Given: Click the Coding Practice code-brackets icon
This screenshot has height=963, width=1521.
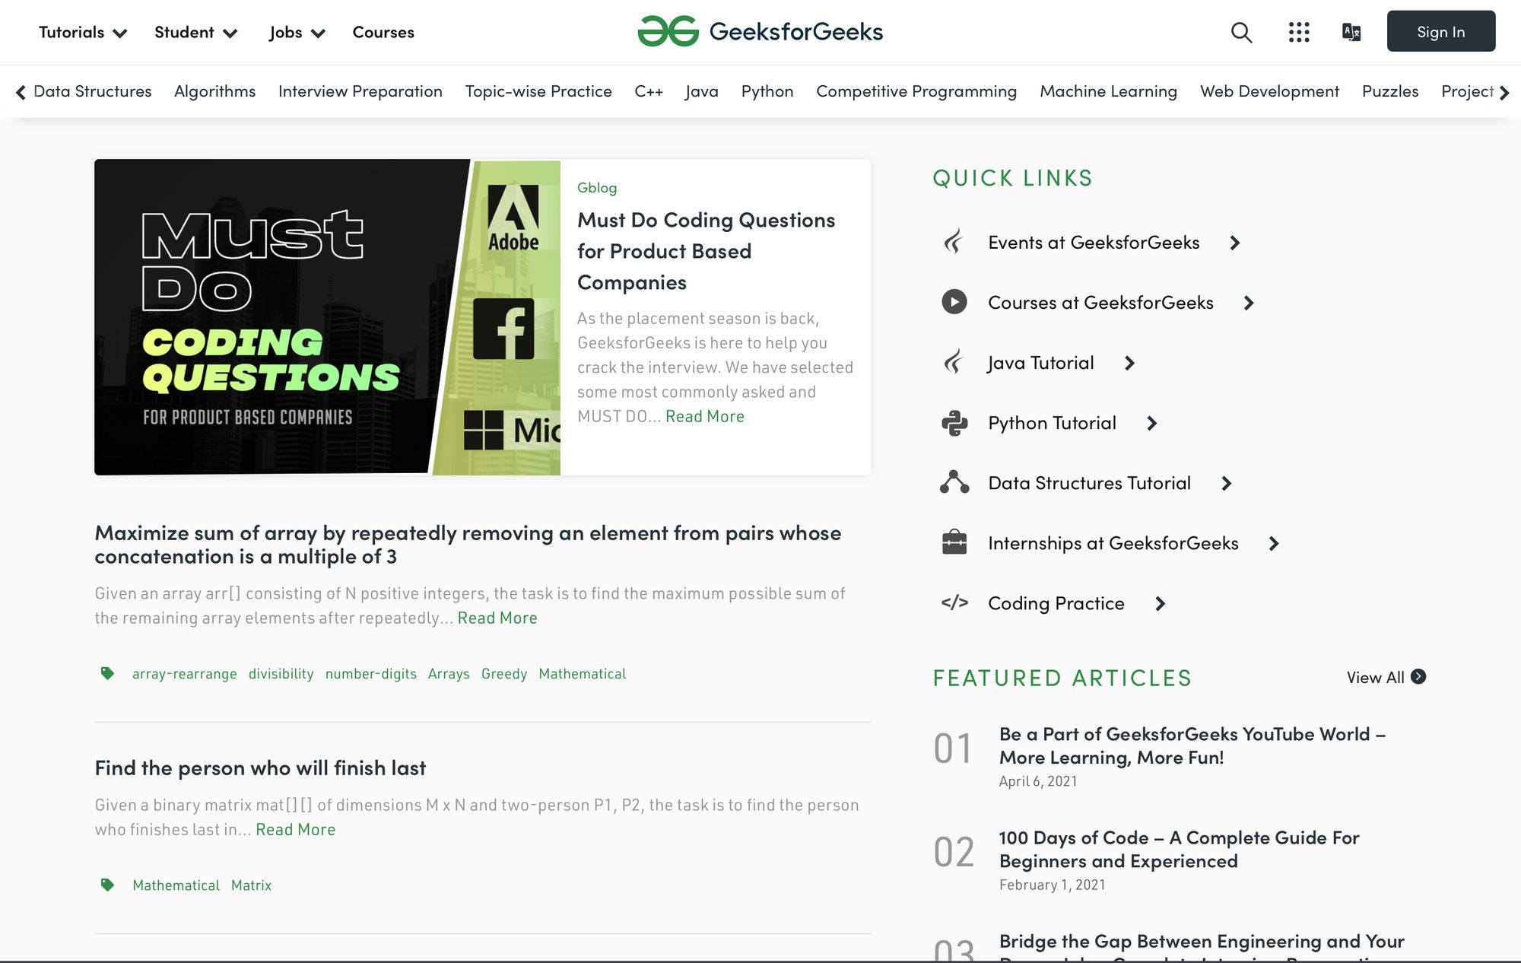Looking at the screenshot, I should click(x=954, y=602).
